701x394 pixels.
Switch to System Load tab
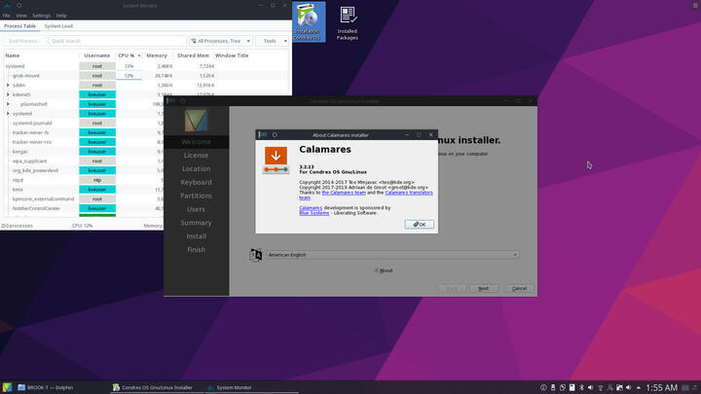coord(58,26)
